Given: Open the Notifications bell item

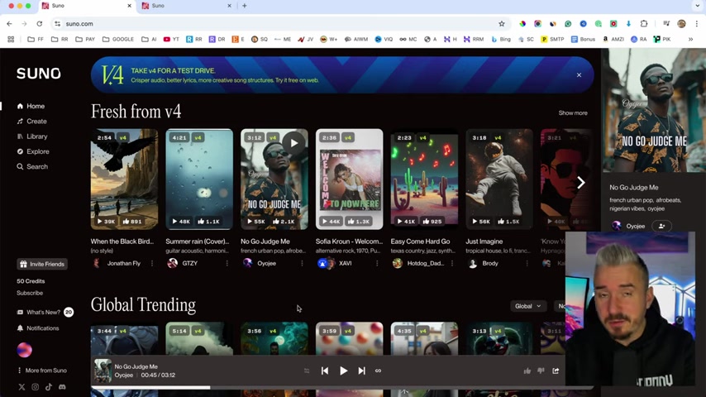Looking at the screenshot, I should [x=38, y=328].
